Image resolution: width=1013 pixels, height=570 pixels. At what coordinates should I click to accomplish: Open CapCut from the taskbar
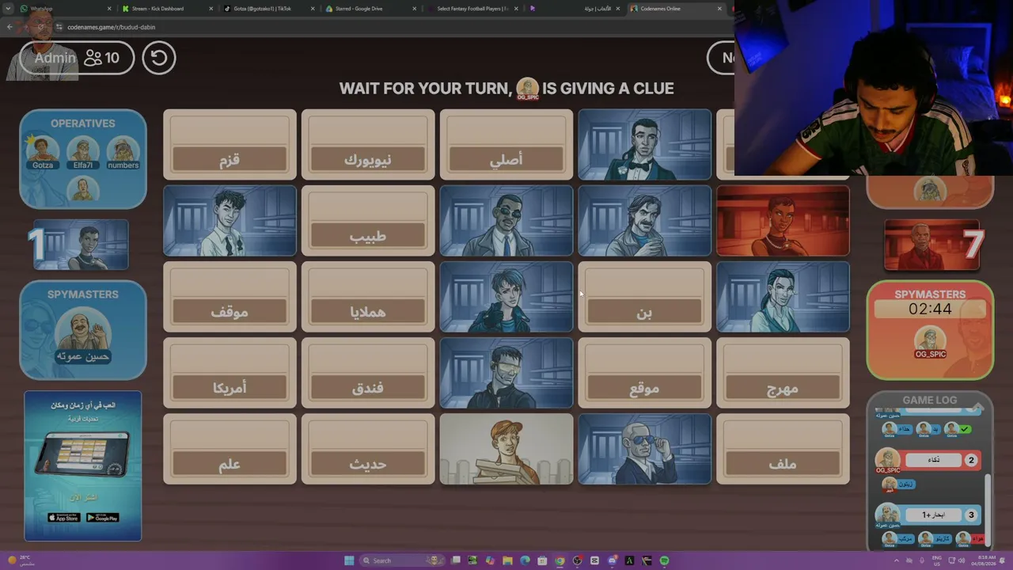(594, 560)
